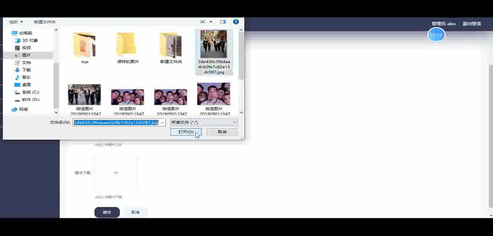Click the 图书下载 upload plus box

[116, 173]
